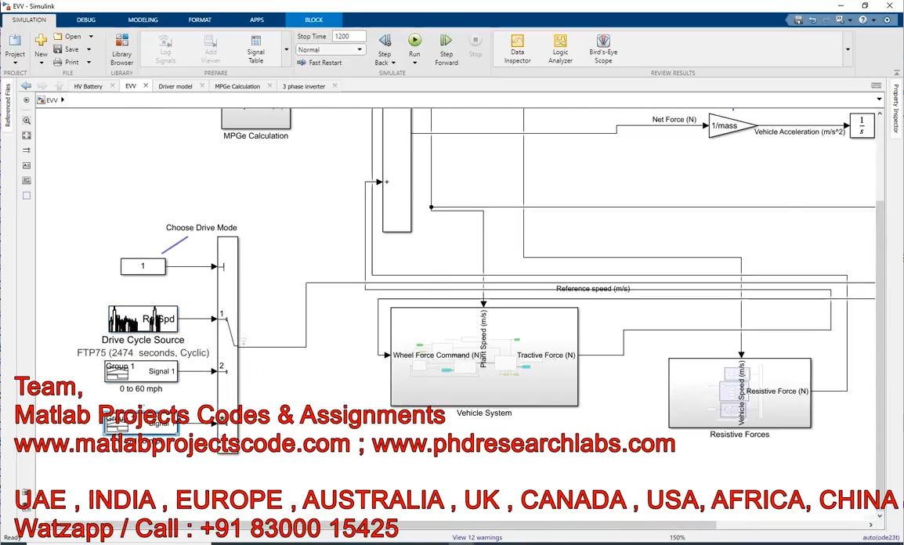Click the View 12 warnings link
Screen dimensions: 904x545
tap(477, 538)
